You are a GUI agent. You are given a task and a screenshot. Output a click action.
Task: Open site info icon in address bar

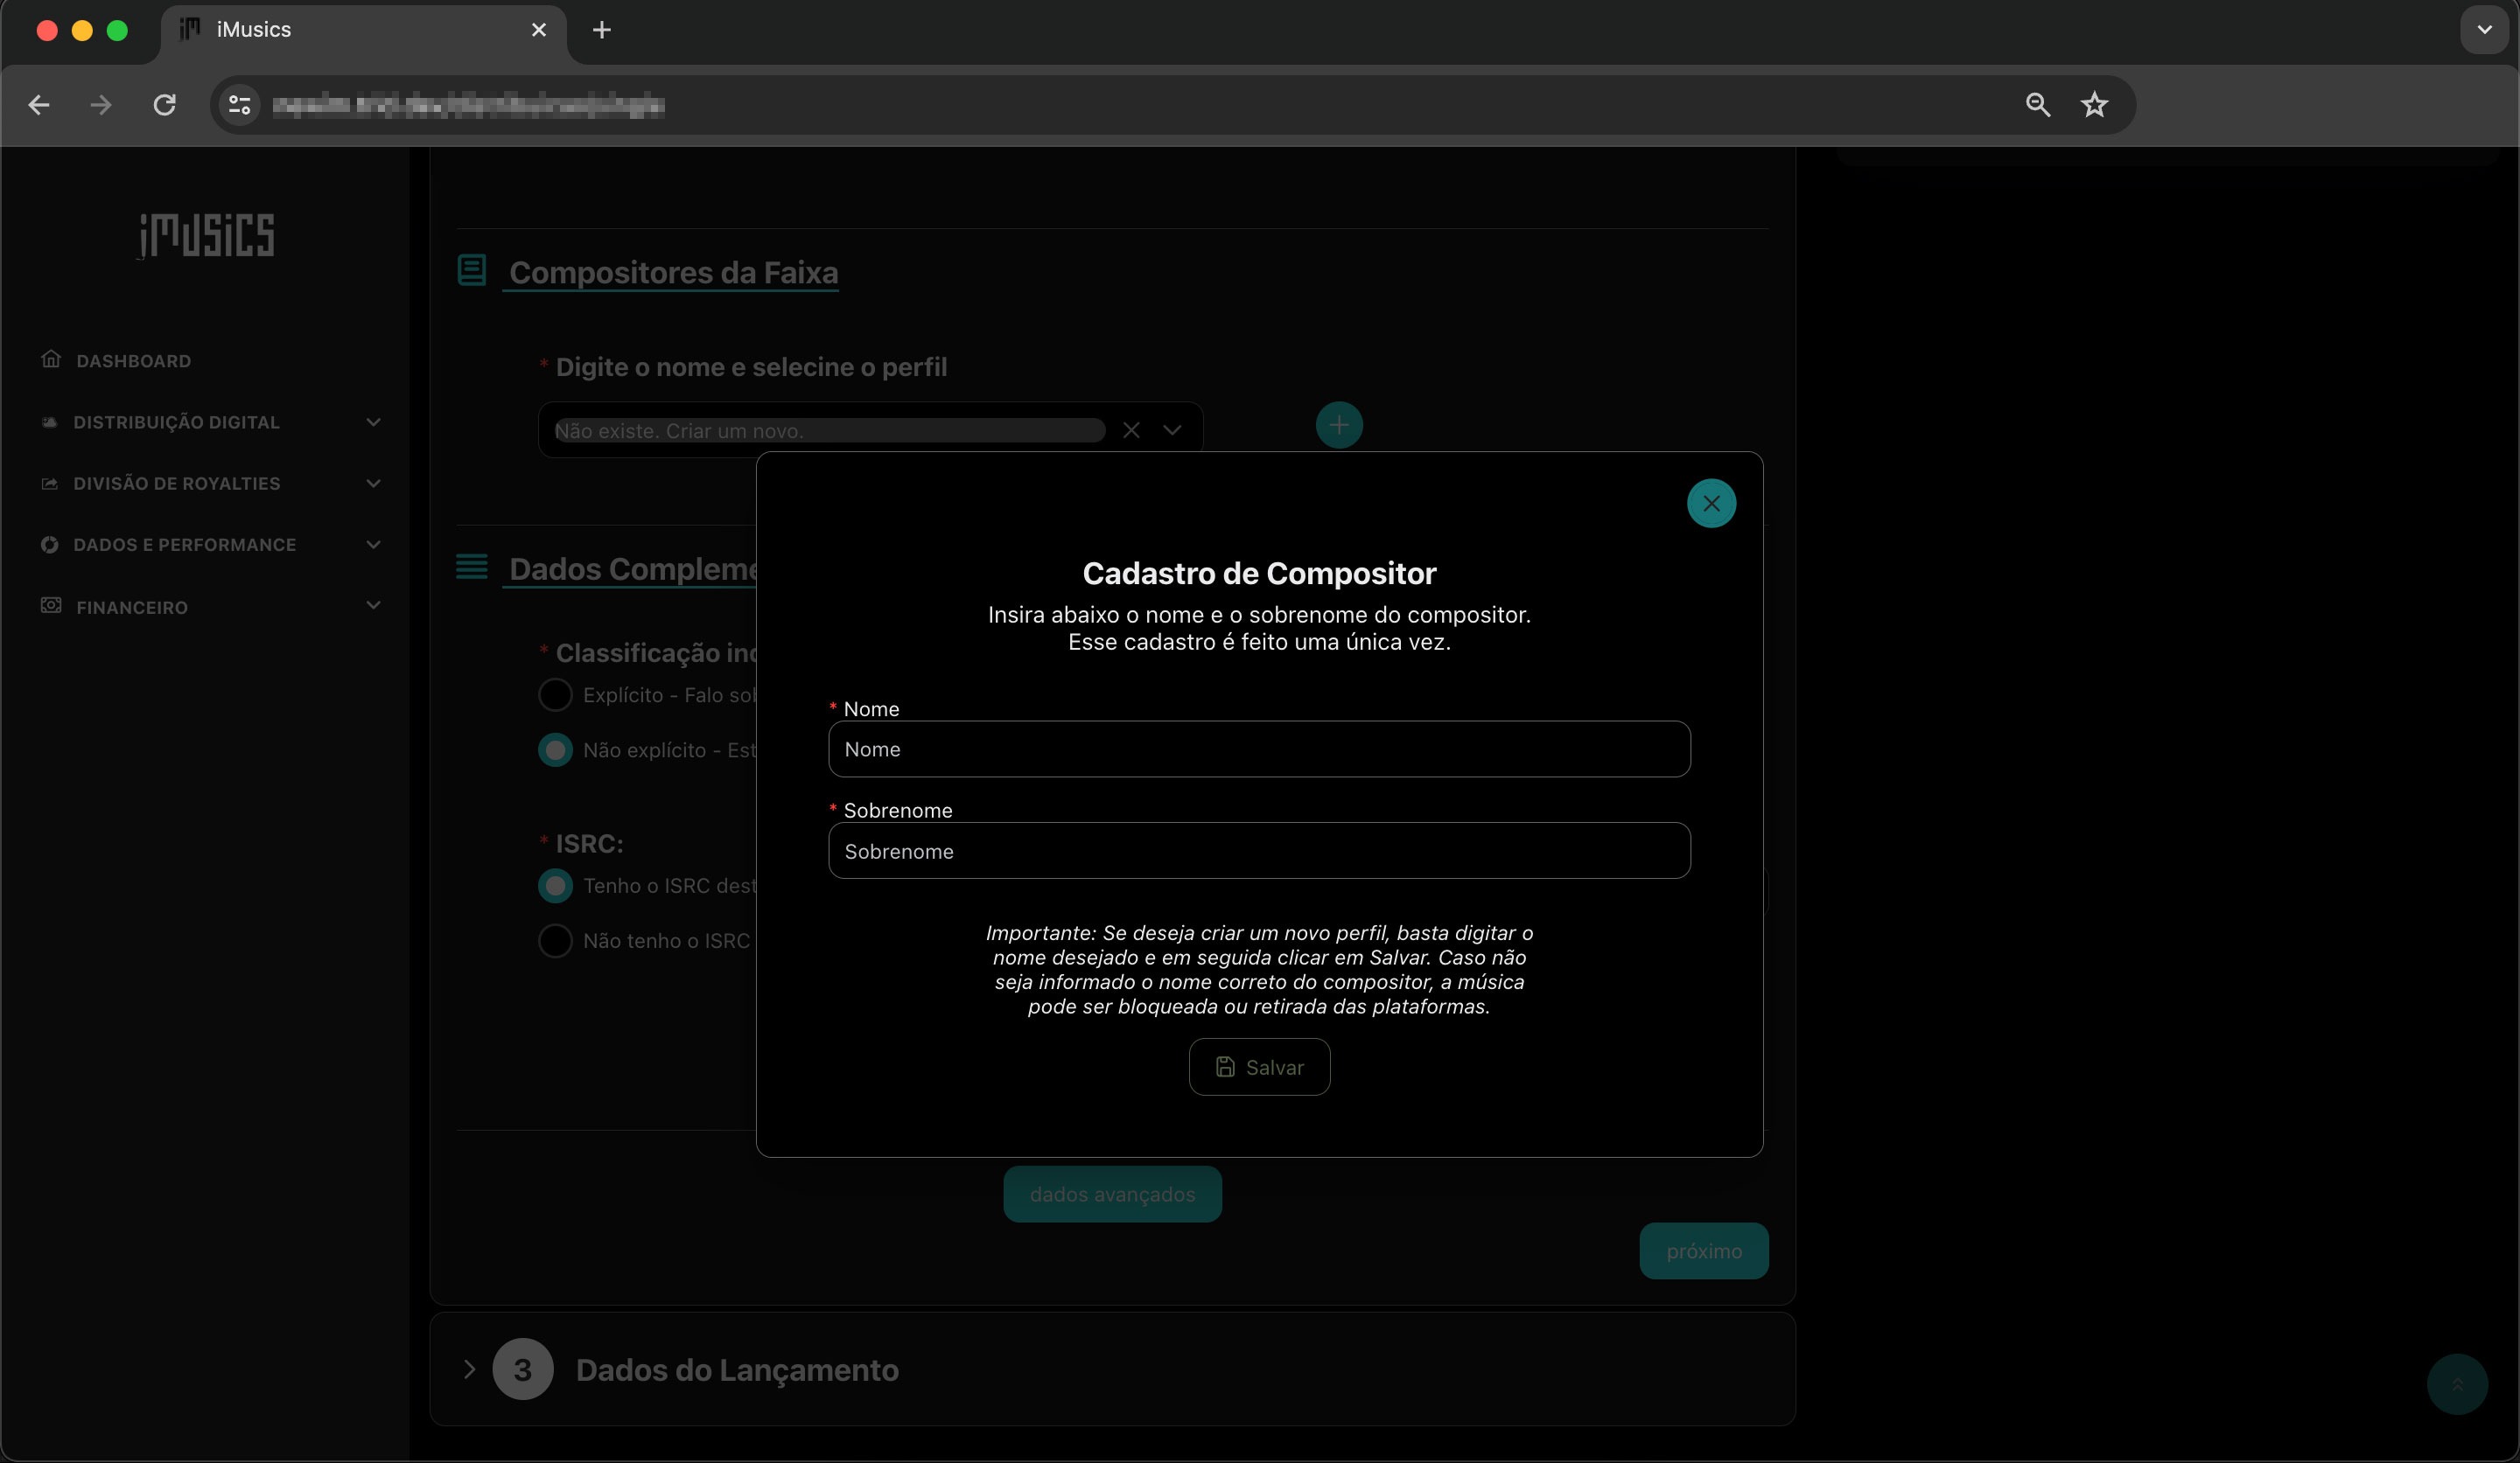pos(239,105)
